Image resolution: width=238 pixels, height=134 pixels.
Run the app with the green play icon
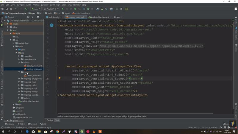tap(62, 9)
